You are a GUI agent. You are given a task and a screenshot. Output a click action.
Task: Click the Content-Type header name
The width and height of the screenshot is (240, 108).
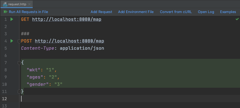click(38, 48)
